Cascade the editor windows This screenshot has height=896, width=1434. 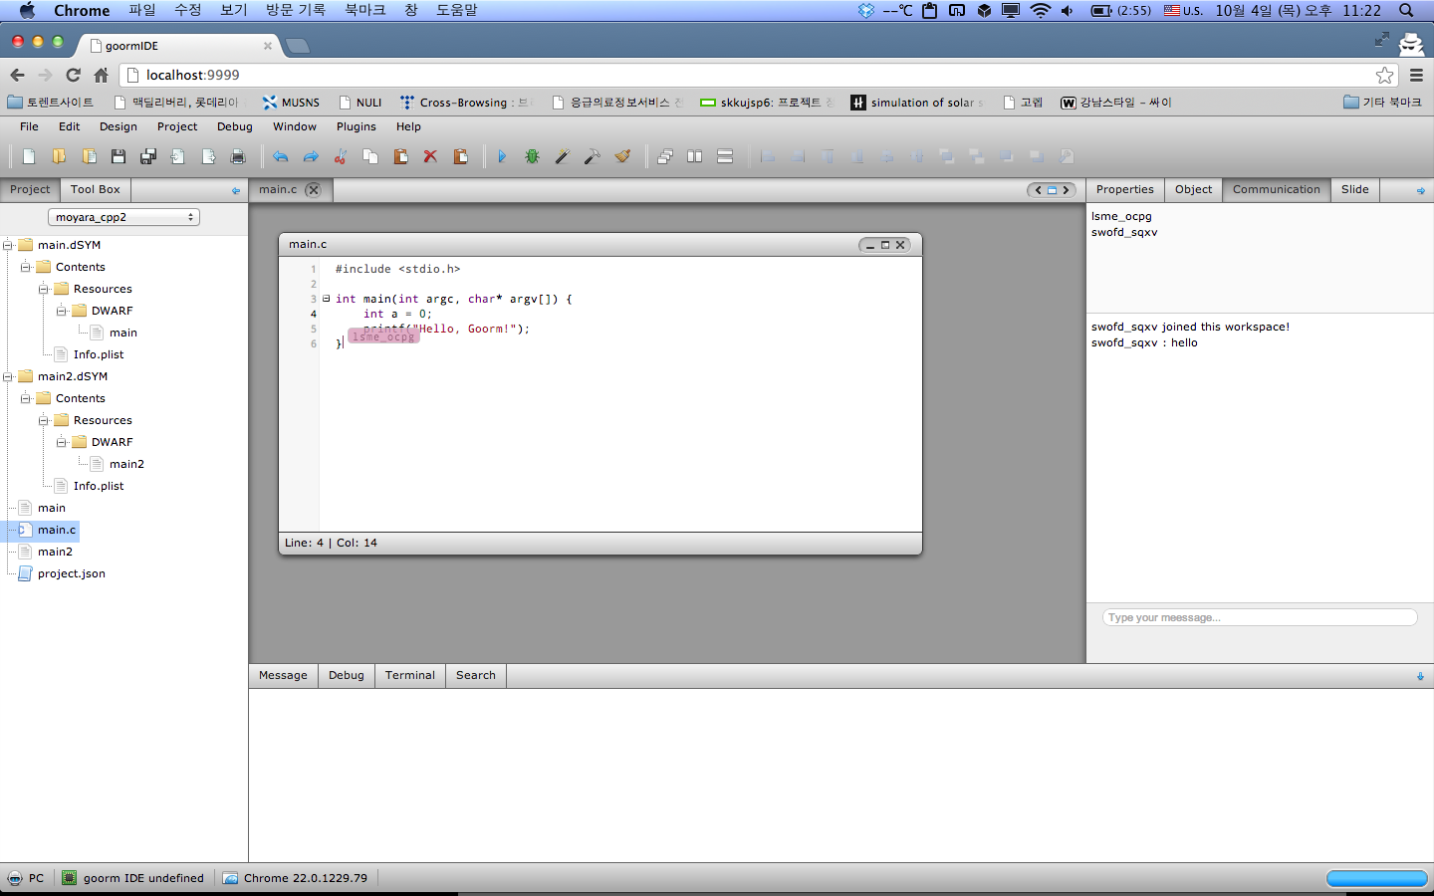click(x=665, y=156)
